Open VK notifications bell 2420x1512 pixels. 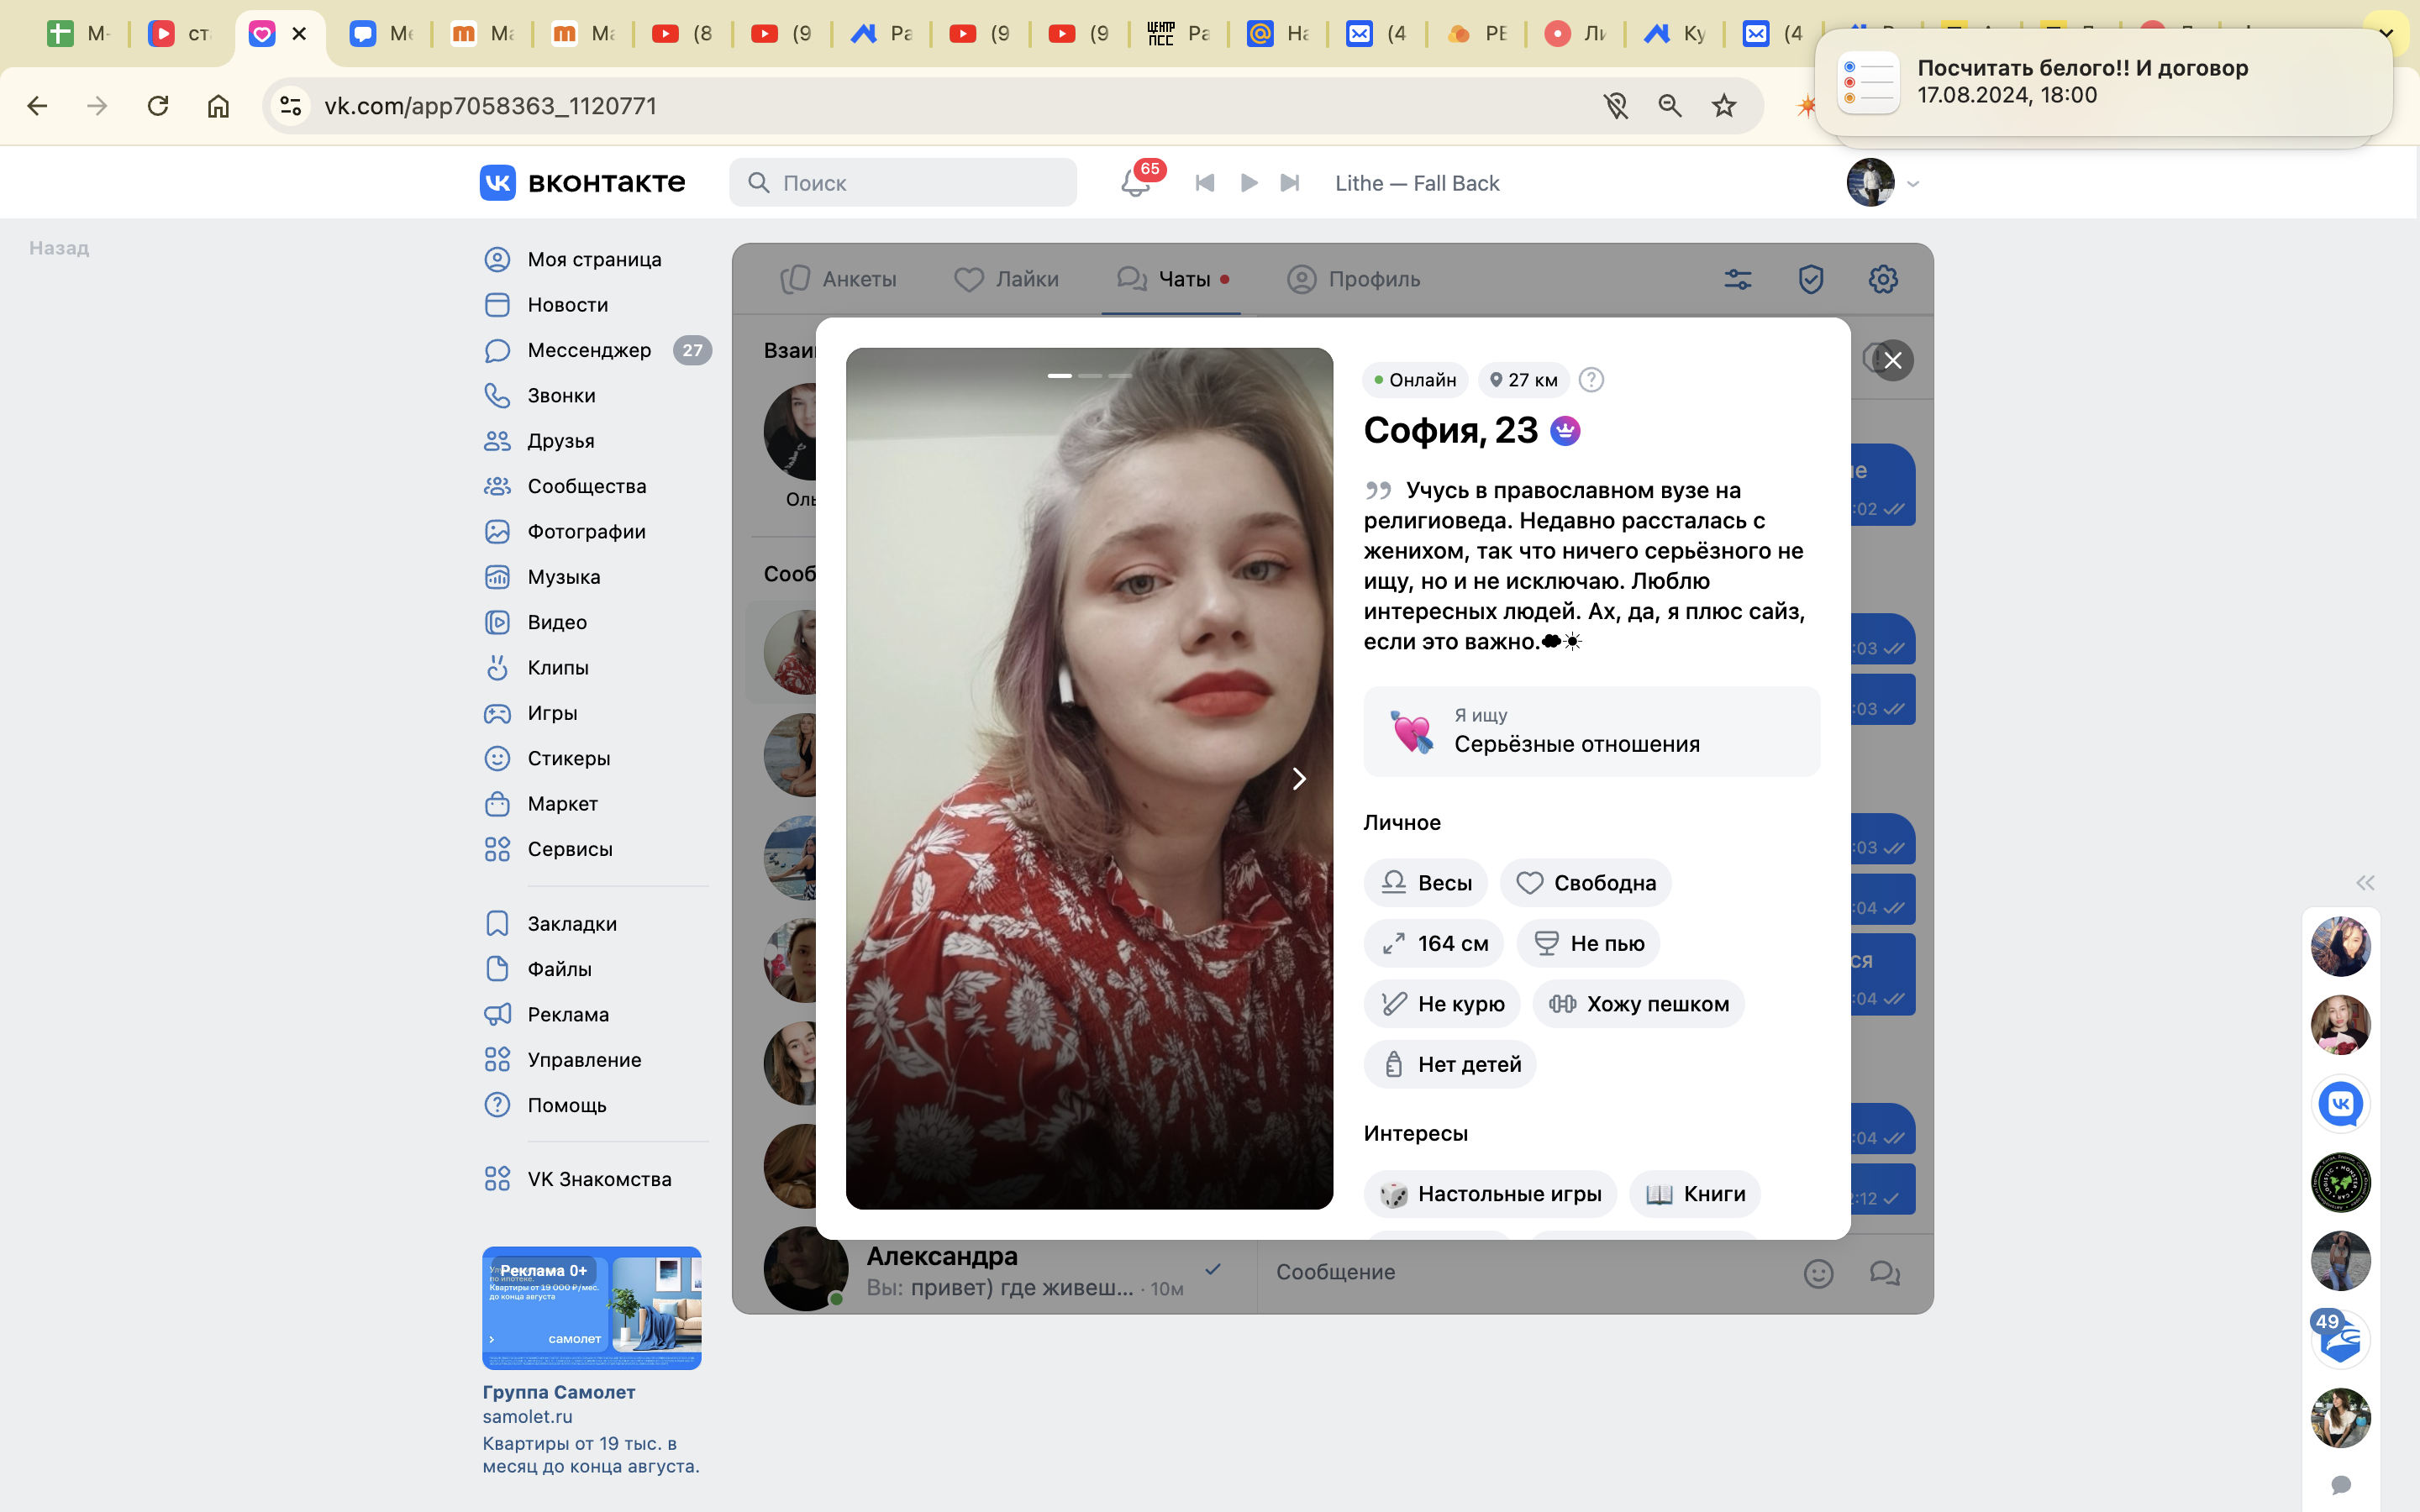tap(1135, 182)
